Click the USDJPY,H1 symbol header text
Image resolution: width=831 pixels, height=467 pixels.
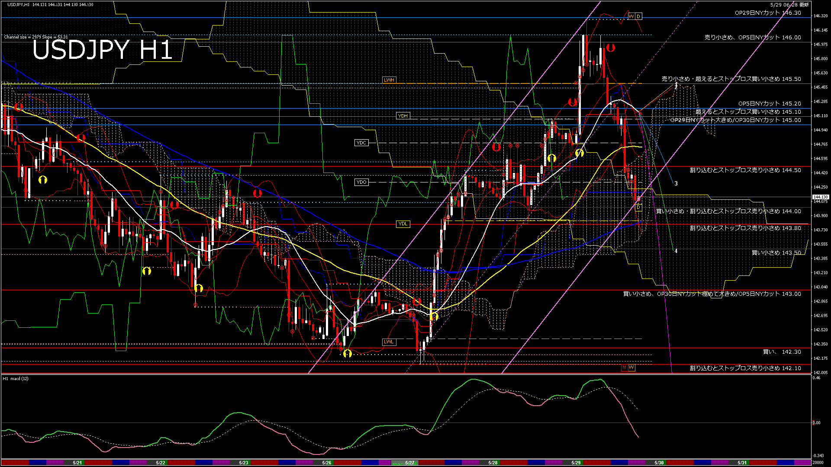19,4
